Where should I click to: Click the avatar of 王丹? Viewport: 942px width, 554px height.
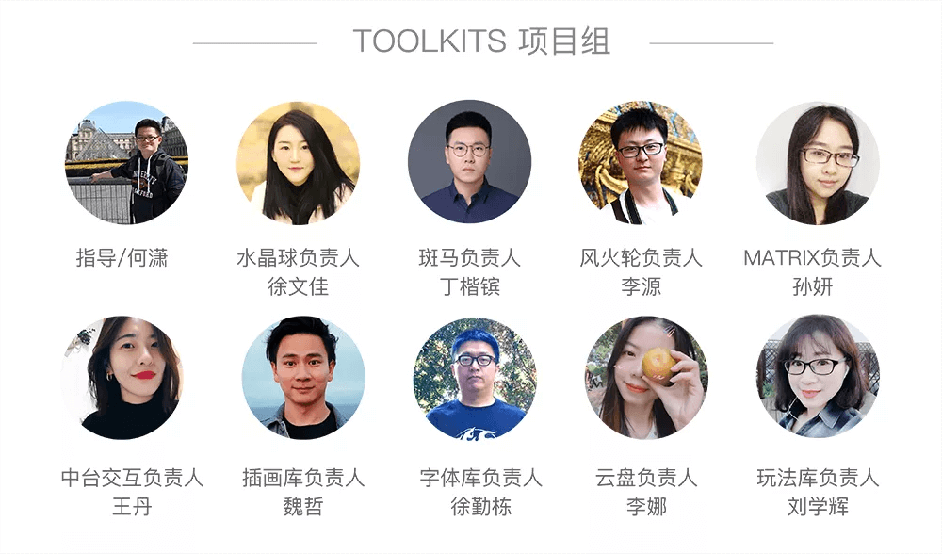[122, 378]
